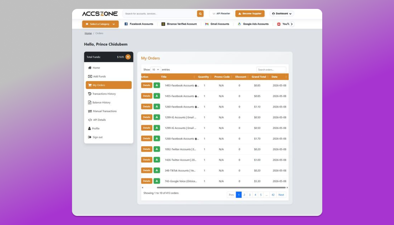Viewport: 394px width, 225px height.
Task: View Details for order 1493-Facebook Accounts
Action: click(147, 85)
